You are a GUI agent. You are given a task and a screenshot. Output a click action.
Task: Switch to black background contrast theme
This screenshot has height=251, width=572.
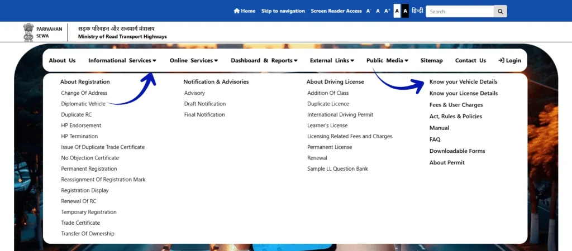[x=406, y=11]
